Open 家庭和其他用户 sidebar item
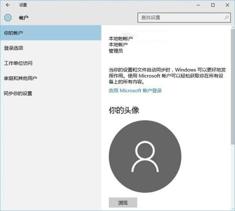 click(51, 78)
